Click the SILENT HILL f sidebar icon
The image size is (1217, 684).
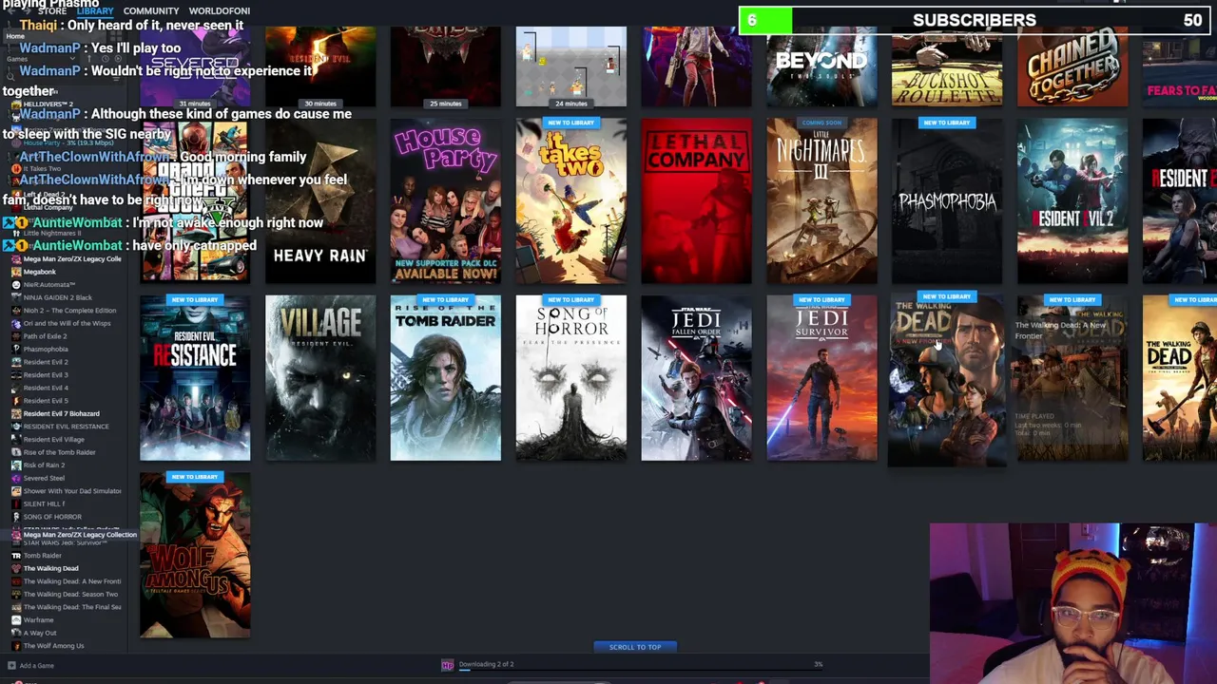pyautogui.click(x=16, y=503)
